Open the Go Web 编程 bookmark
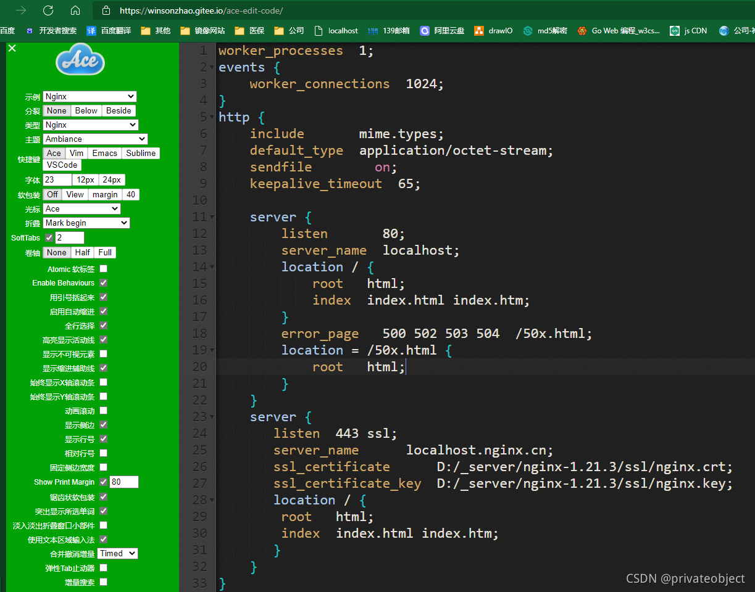755x592 pixels. pos(619,30)
